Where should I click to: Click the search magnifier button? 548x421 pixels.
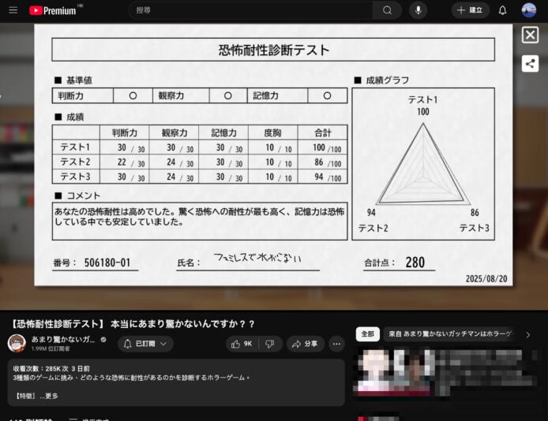[x=387, y=10]
